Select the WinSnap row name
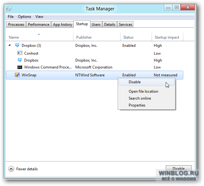The width and height of the screenshot is (204, 186). (29, 75)
